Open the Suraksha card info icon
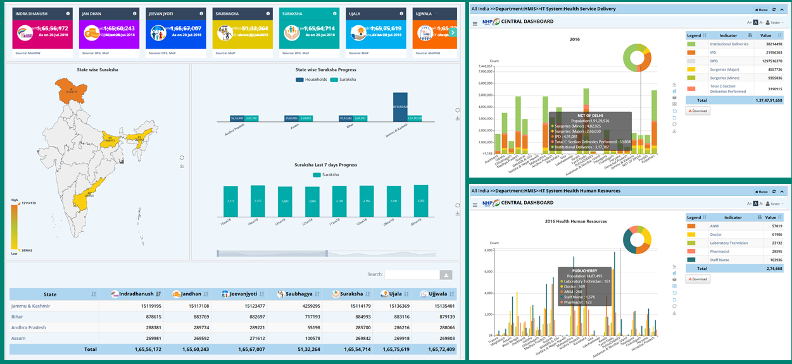Screen dimensions: 792x364 [334, 13]
